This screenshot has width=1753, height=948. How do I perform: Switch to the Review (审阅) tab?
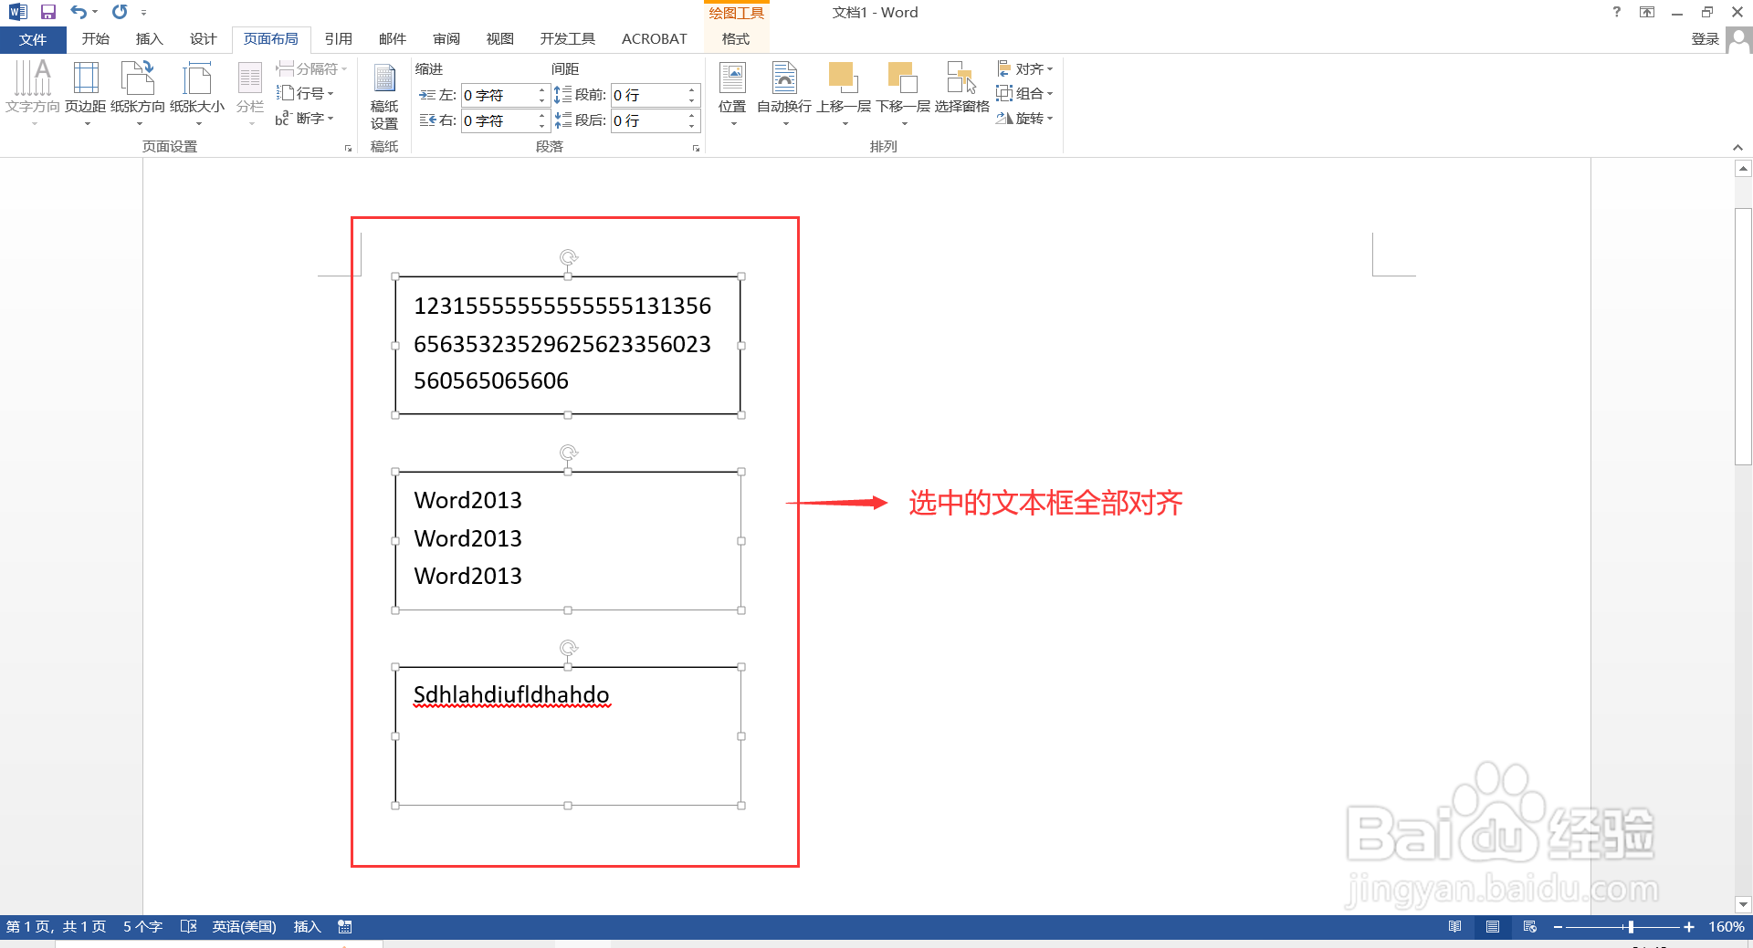(x=446, y=39)
